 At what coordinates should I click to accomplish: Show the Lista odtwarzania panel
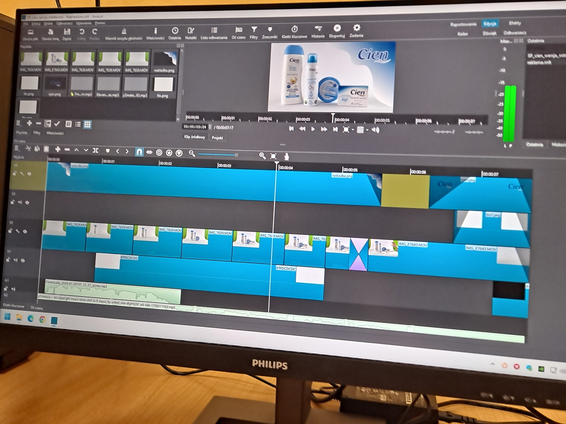tap(214, 33)
